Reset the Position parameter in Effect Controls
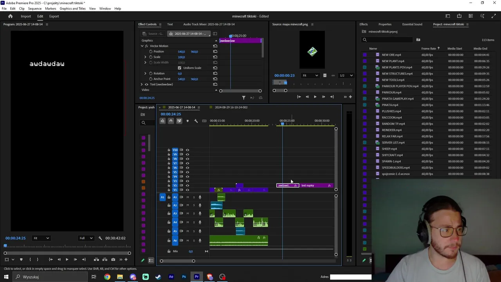This screenshot has height=282, width=501. 215,51
